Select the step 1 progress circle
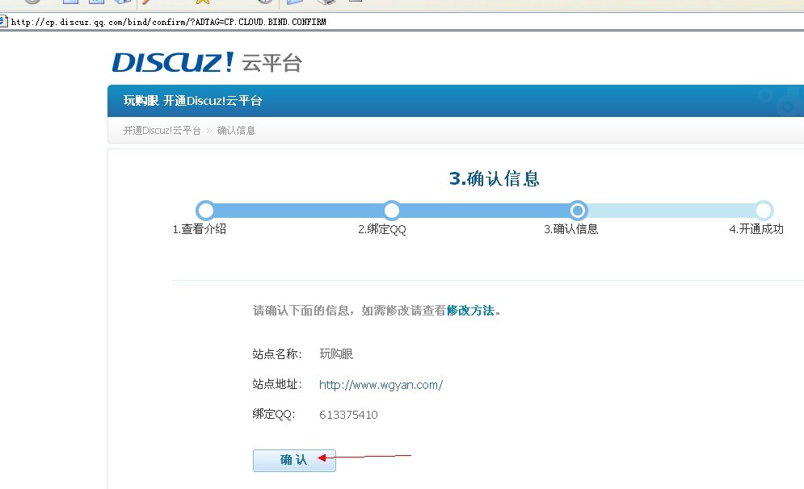Screen dimensions: 804x489 tap(205, 211)
